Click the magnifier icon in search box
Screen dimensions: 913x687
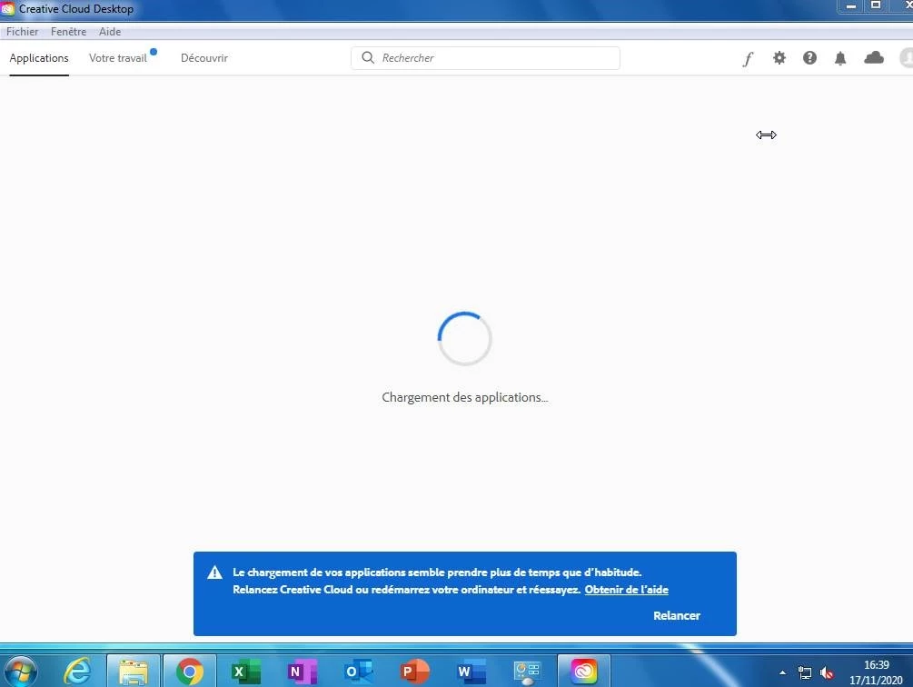click(368, 57)
